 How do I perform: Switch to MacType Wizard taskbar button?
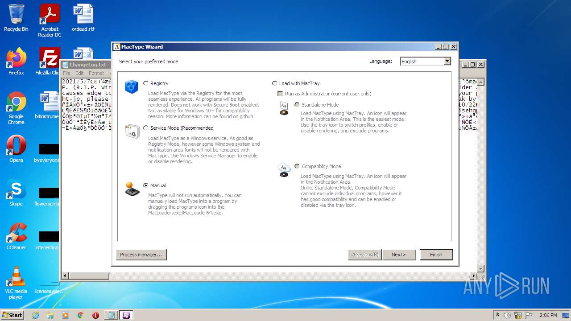point(126,315)
